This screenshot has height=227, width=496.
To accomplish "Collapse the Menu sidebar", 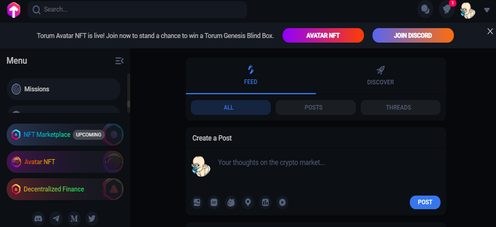I will click(119, 61).
